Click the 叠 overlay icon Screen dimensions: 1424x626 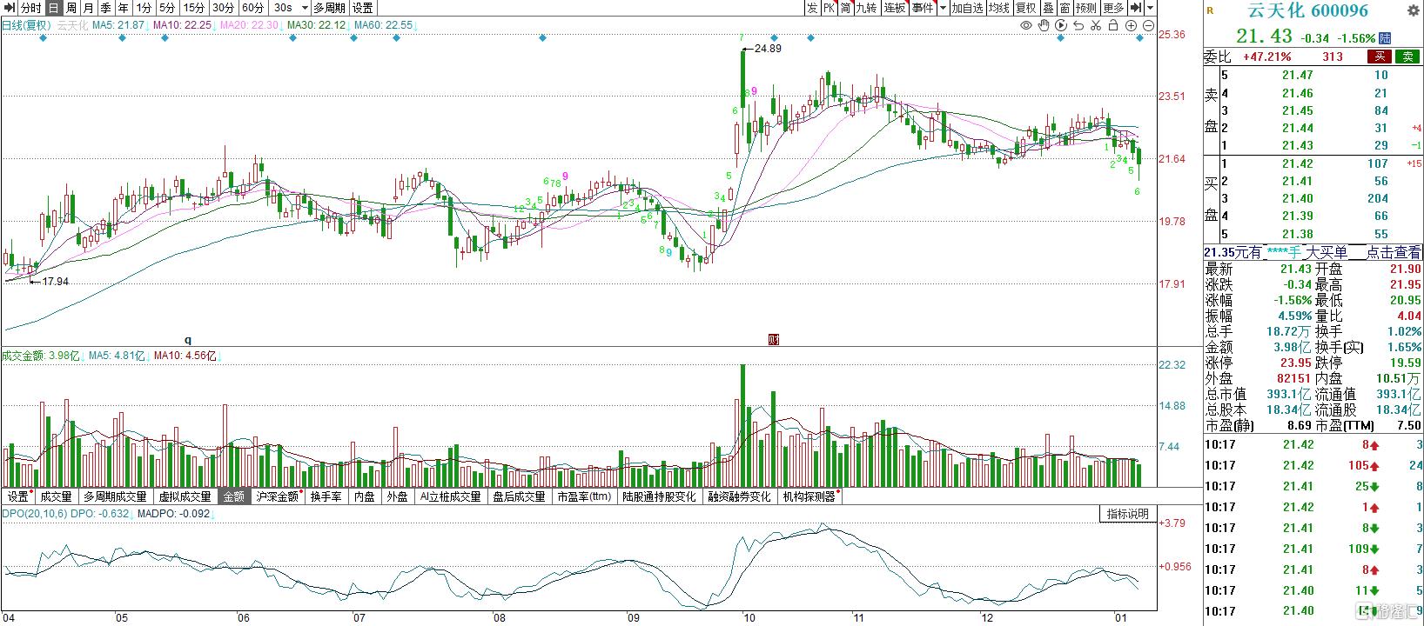[x=1049, y=8]
